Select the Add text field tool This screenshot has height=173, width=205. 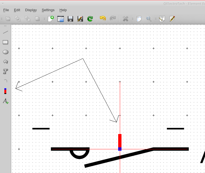tap(5, 101)
